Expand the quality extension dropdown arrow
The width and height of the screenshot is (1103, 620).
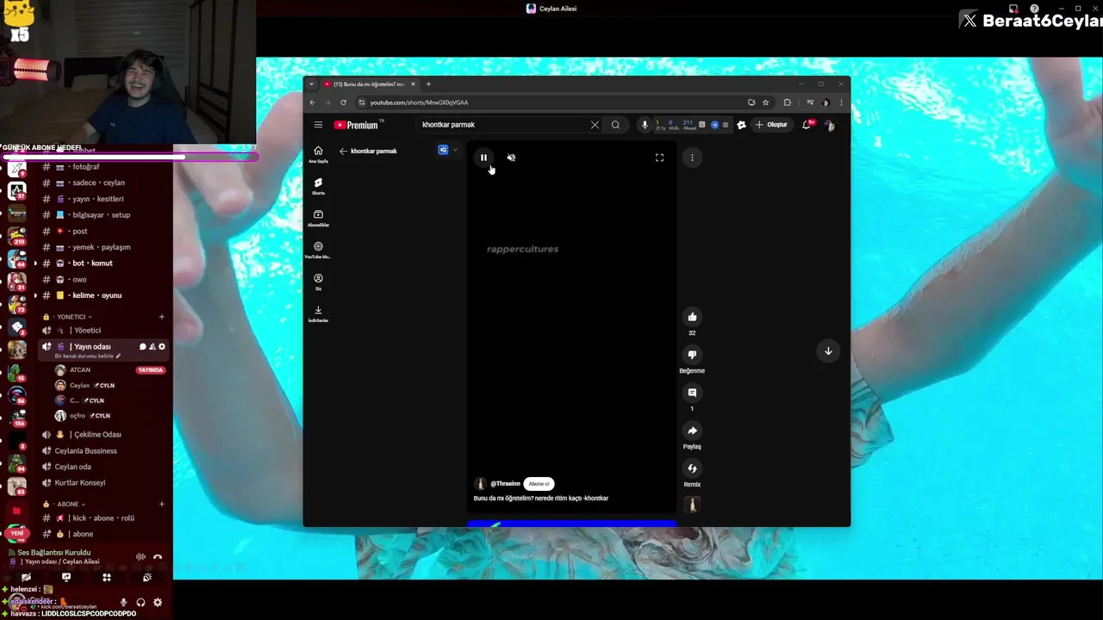[455, 150]
